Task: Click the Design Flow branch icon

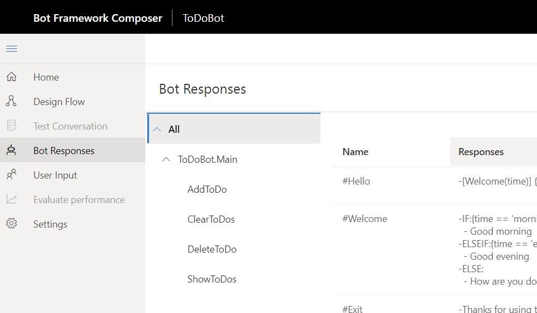Action: click(x=11, y=101)
